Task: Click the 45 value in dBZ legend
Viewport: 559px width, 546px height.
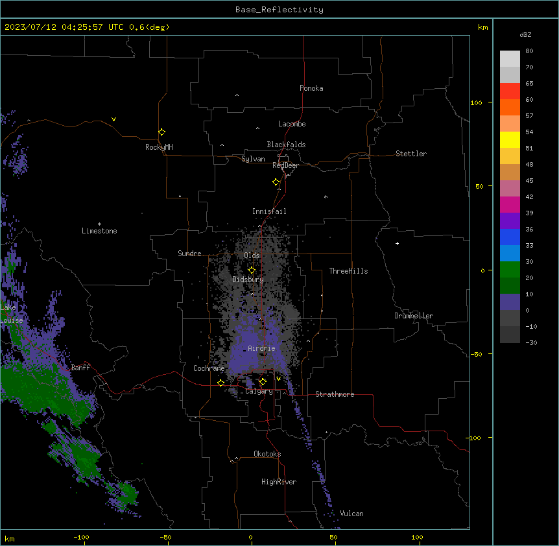Action: pos(529,181)
